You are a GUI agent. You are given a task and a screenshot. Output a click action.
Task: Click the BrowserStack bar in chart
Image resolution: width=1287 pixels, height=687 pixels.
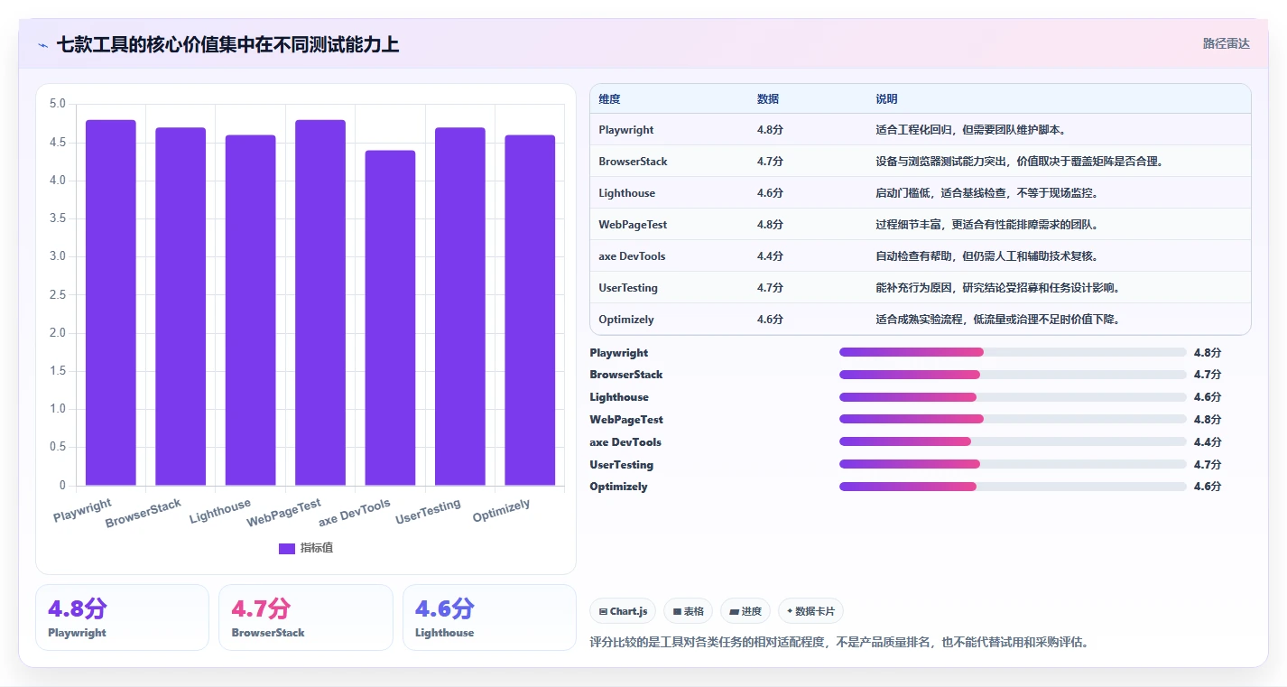tap(181, 306)
